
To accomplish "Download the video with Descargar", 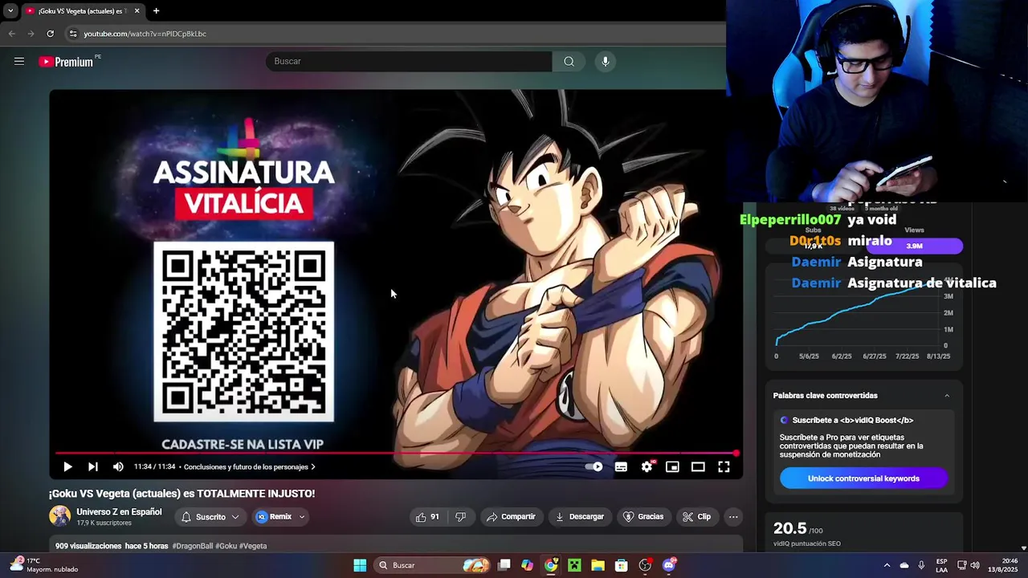I will point(579,517).
